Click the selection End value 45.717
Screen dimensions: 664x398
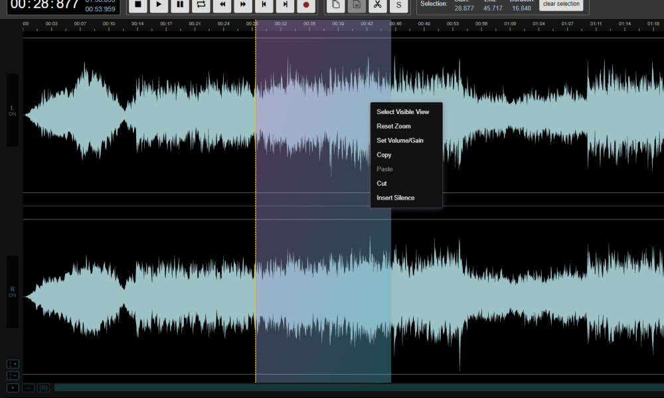pyautogui.click(x=493, y=8)
